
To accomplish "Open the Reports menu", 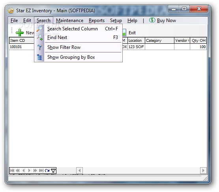I will click(x=97, y=21).
